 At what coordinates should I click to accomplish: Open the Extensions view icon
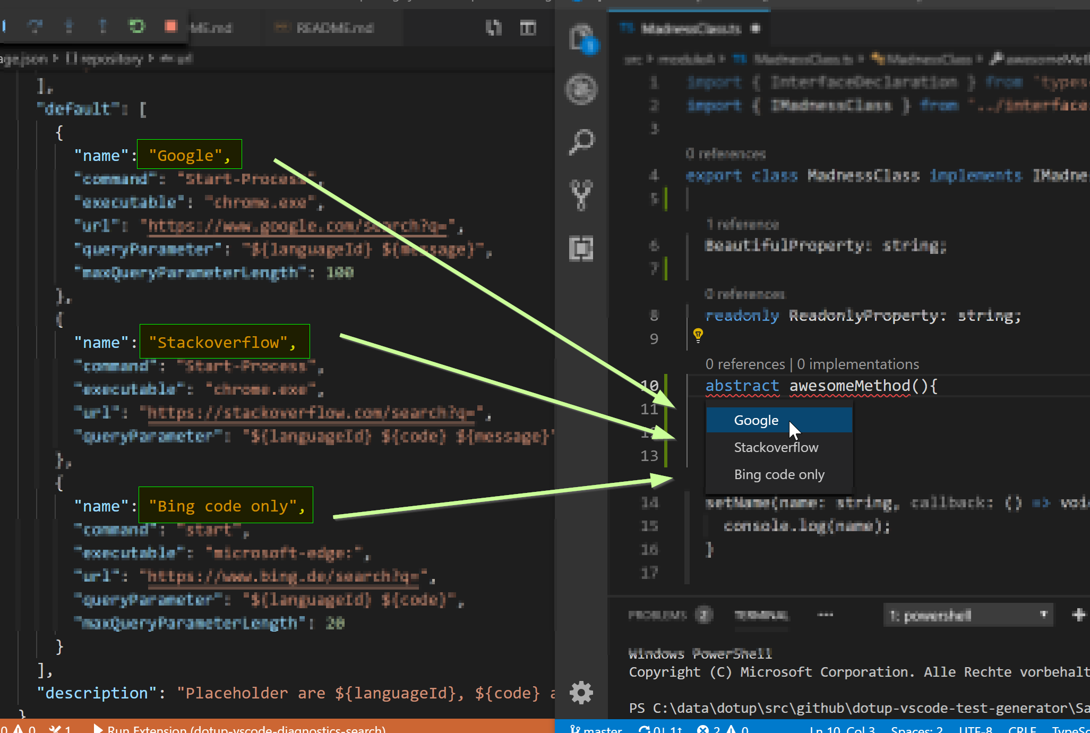point(581,248)
